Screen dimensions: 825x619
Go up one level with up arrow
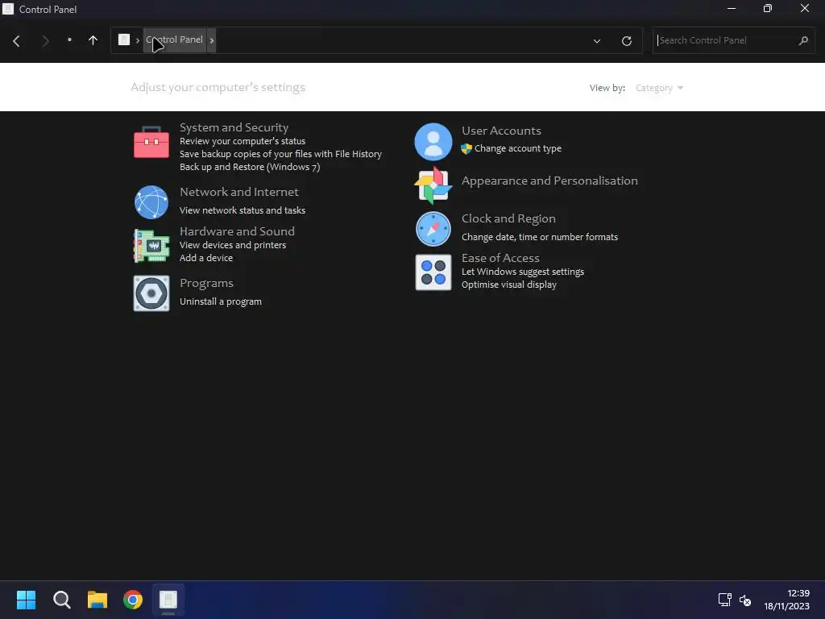(x=93, y=40)
